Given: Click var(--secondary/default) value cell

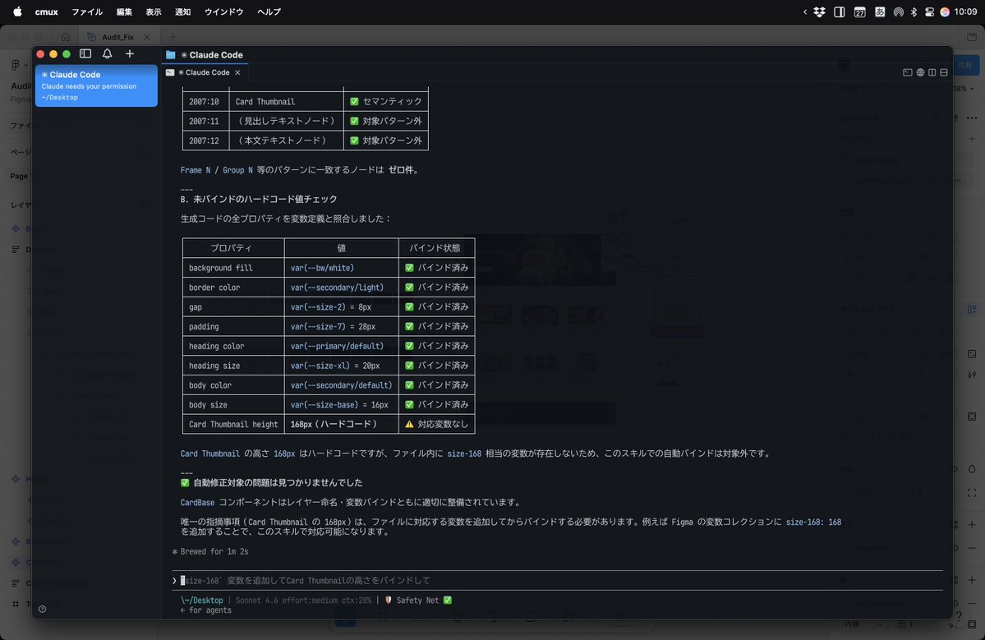Looking at the screenshot, I should click(341, 385).
